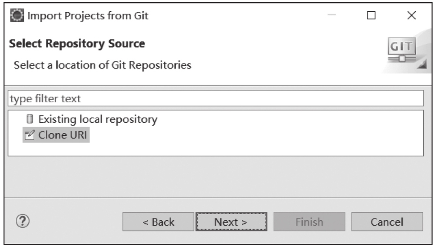Click the edit icon beside Clone URI

(x=29, y=135)
